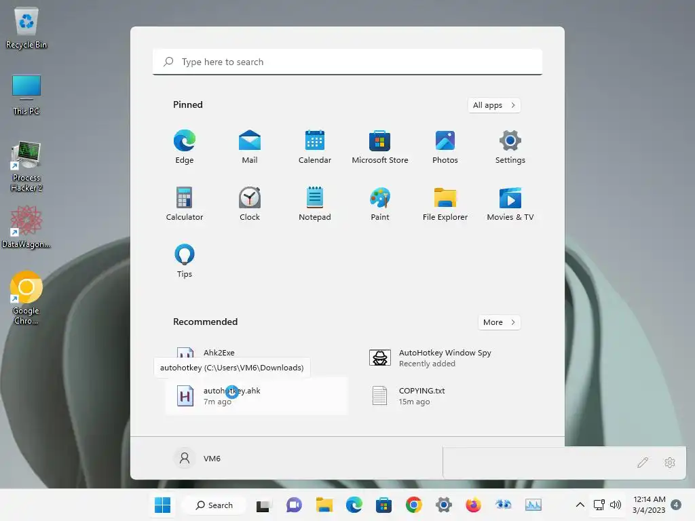Open VM6 user account menu
Image resolution: width=695 pixels, height=521 pixels.
tap(198, 458)
